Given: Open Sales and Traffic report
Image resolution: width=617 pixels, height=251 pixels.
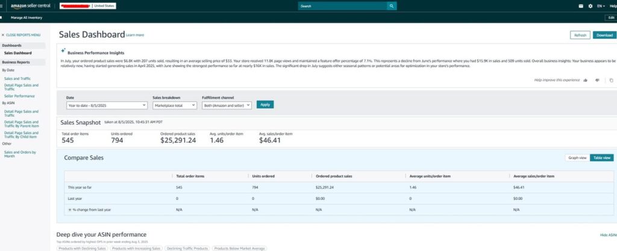Looking at the screenshot, I should pos(17,79).
